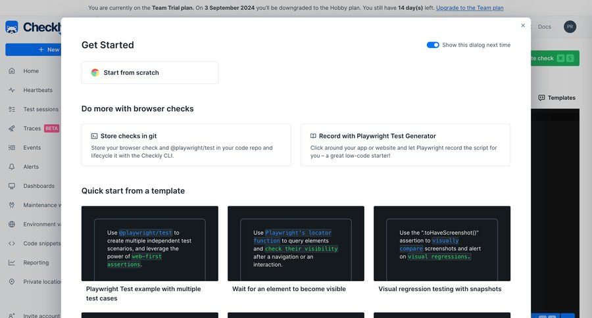Click title Wait for an element to become visible

point(289,289)
